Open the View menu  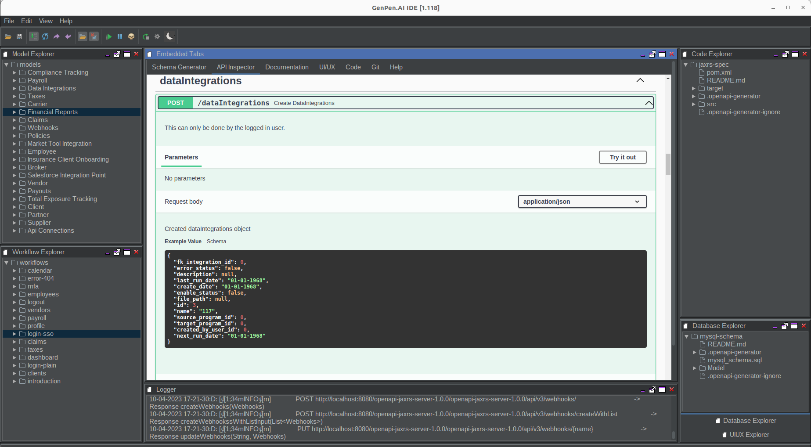coord(46,21)
